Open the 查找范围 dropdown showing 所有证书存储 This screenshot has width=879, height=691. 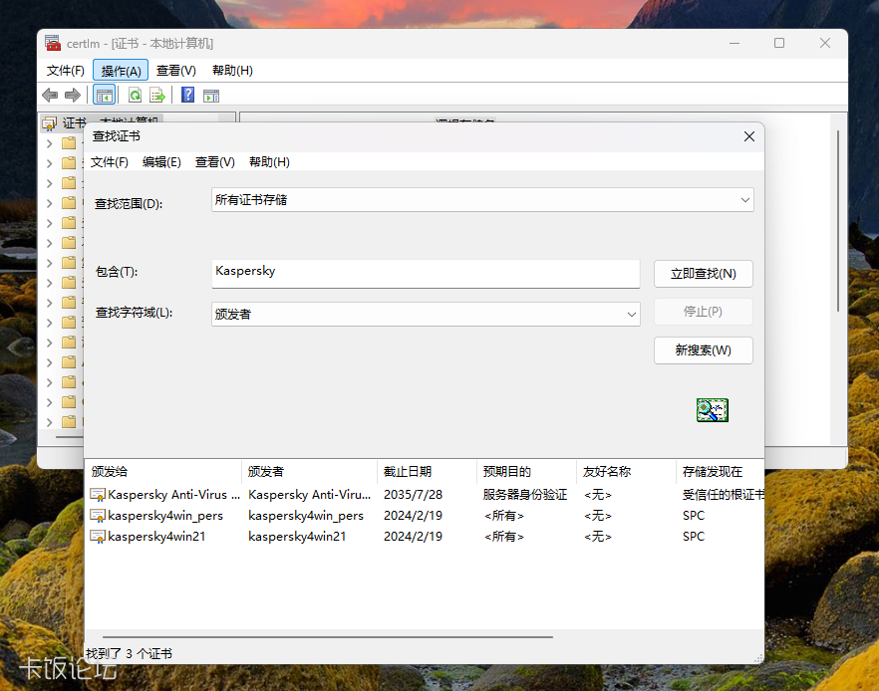(x=482, y=200)
